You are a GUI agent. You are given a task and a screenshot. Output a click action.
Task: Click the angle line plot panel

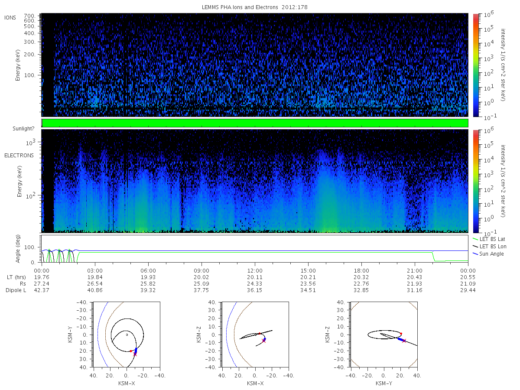pos(255,249)
